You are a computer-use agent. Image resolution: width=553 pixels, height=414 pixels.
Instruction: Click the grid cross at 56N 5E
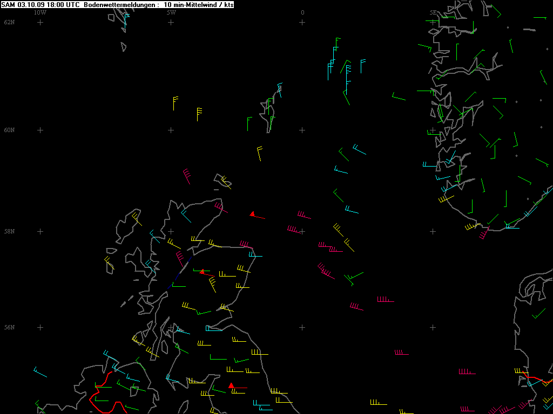pos(433,327)
